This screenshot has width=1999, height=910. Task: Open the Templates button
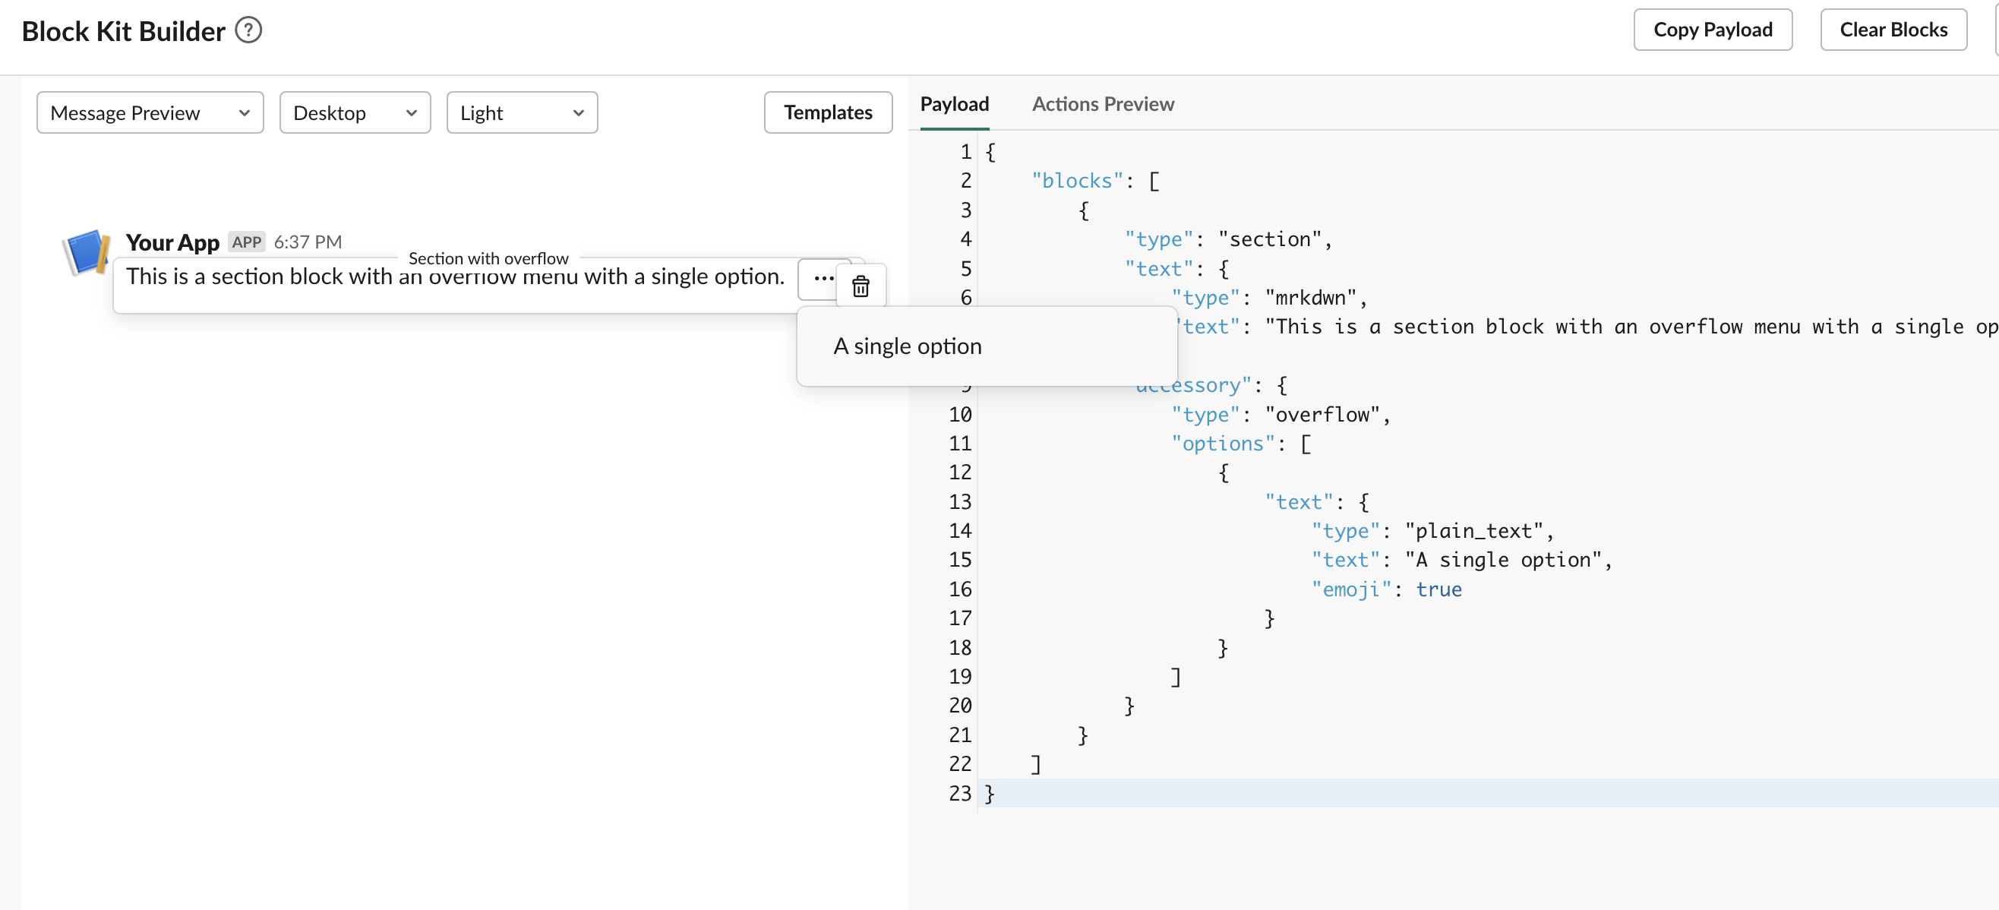(x=827, y=112)
